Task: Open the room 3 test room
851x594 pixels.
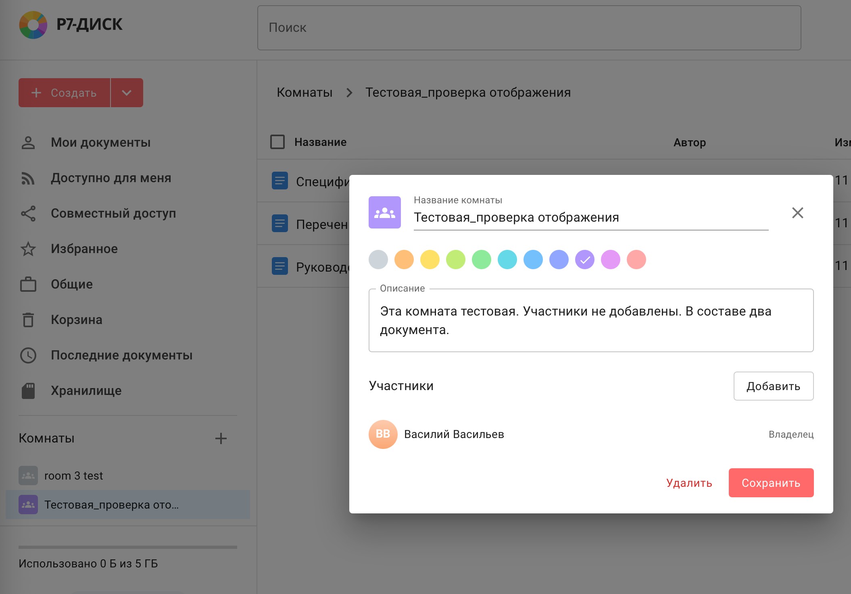Action: click(73, 476)
